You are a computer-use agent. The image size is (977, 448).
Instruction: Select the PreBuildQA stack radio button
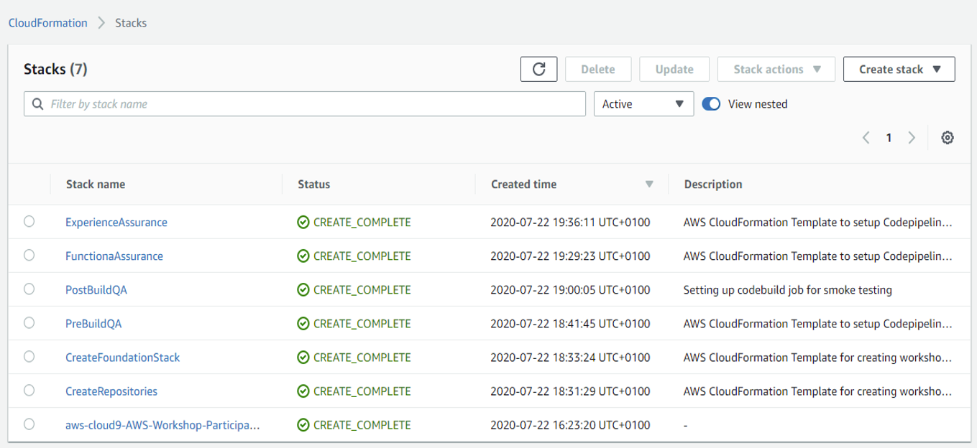tap(29, 323)
